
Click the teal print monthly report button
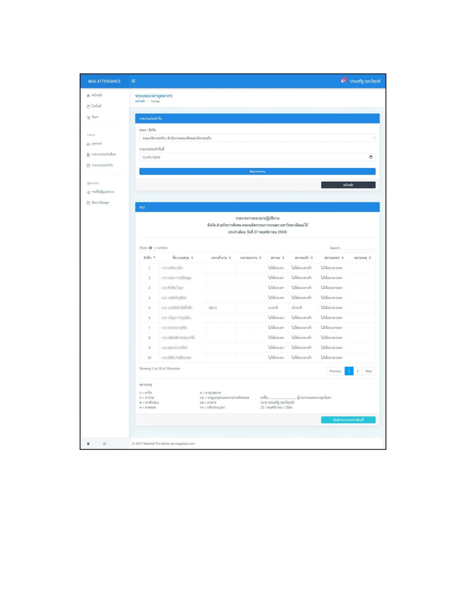point(348,420)
